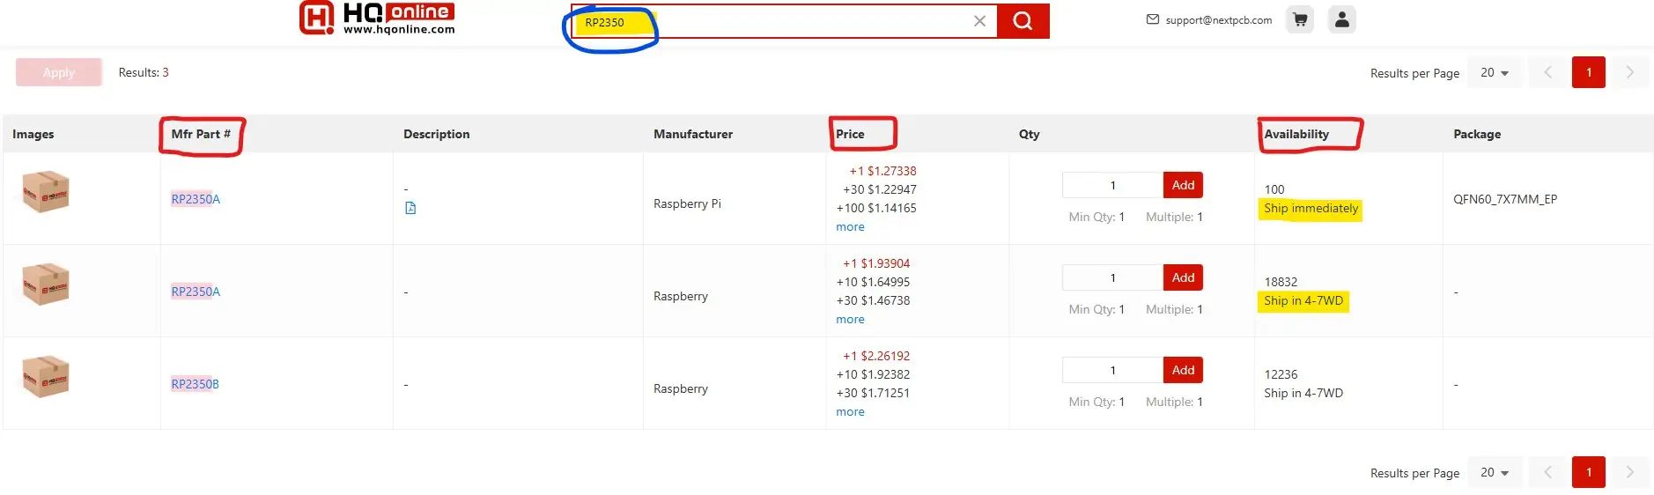The width and height of the screenshot is (1654, 495).
Task: Click the Ship immediately availability text
Action: (1311, 209)
